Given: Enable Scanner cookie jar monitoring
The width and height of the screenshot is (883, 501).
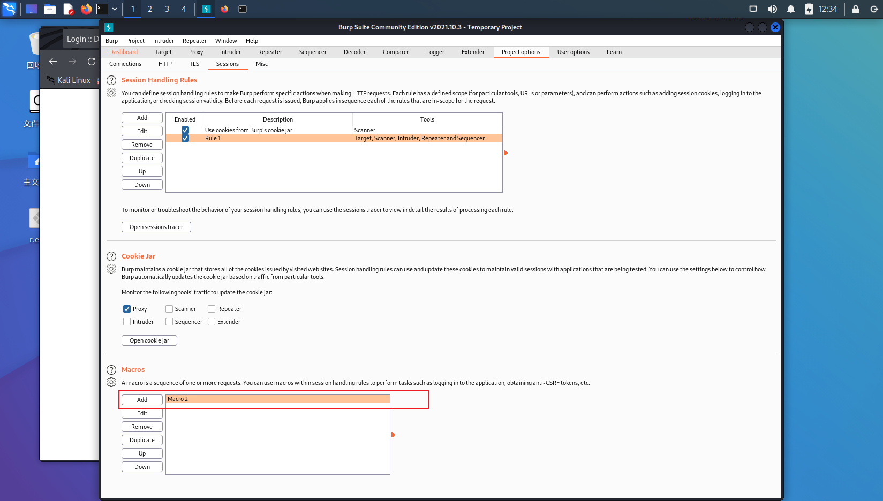Looking at the screenshot, I should 169,309.
